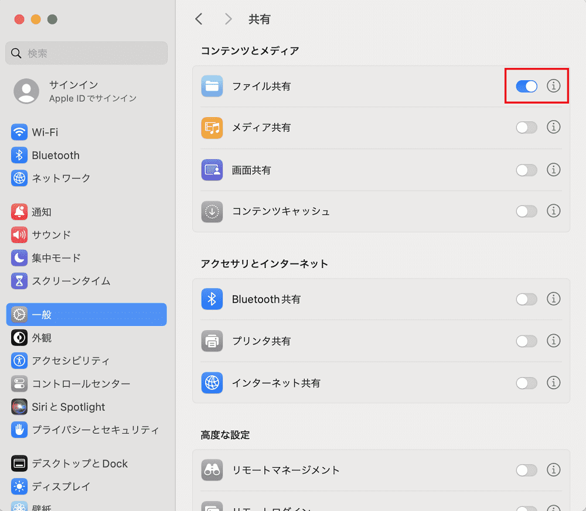Open info for ファイル共有
Image resolution: width=586 pixels, height=511 pixels.
(554, 86)
